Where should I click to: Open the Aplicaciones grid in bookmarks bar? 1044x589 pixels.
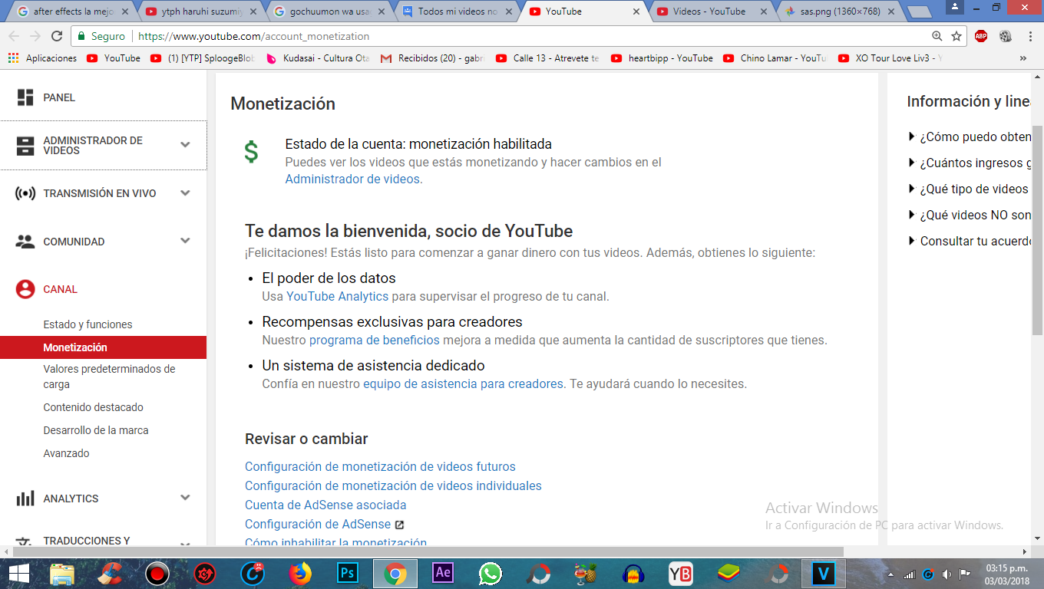point(13,58)
